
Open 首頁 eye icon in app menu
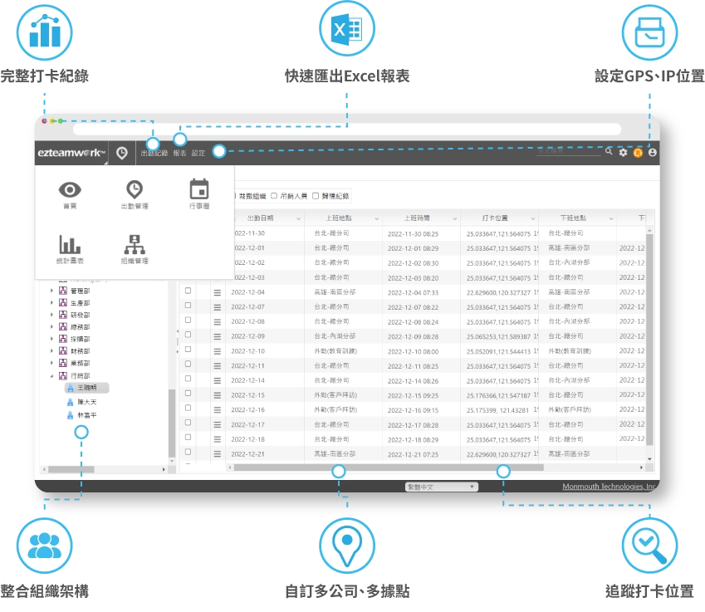(x=70, y=188)
